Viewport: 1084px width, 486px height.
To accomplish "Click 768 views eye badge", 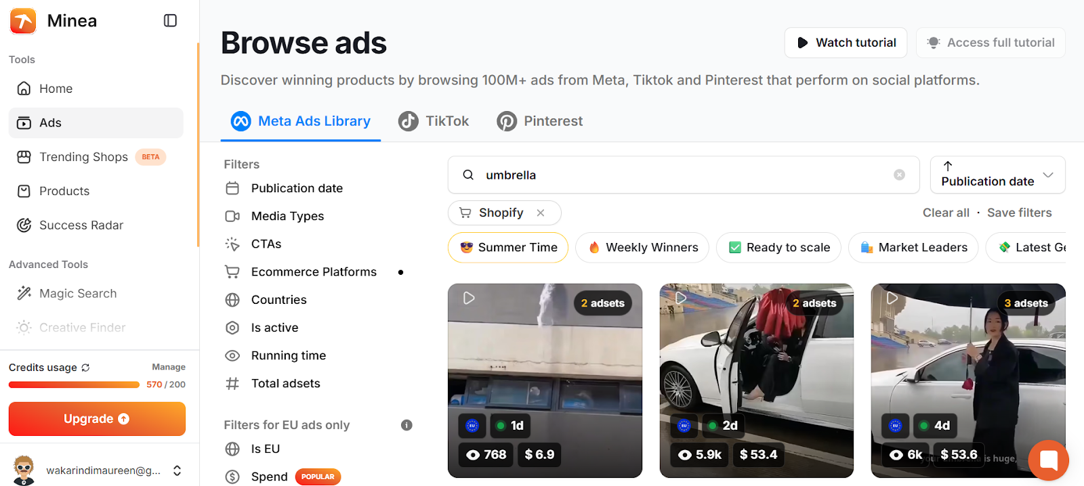I will pyautogui.click(x=486, y=454).
